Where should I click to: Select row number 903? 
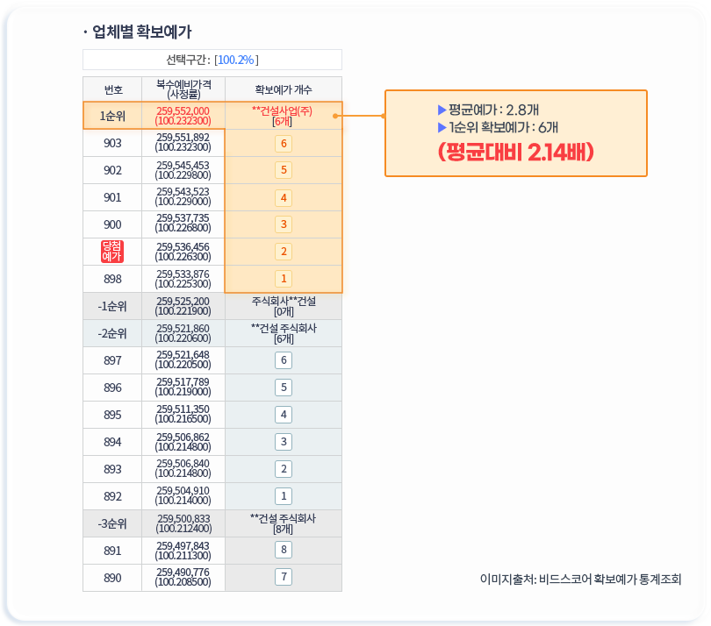pyautogui.click(x=112, y=143)
